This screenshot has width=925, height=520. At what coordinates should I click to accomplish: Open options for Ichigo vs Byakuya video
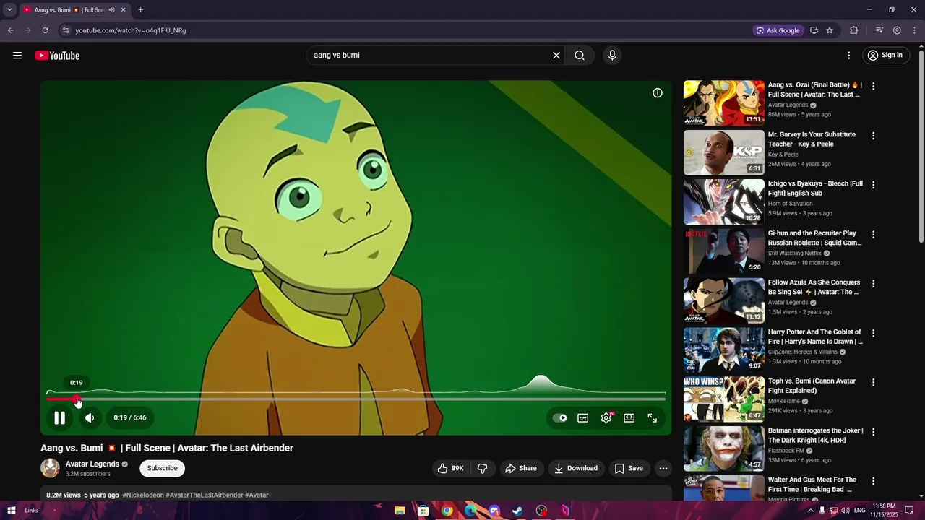[x=873, y=185]
